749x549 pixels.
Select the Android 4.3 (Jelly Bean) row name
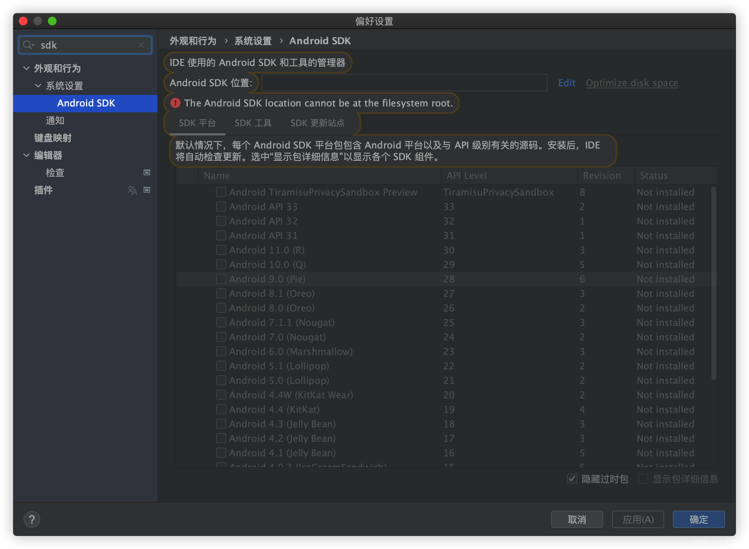pos(282,424)
